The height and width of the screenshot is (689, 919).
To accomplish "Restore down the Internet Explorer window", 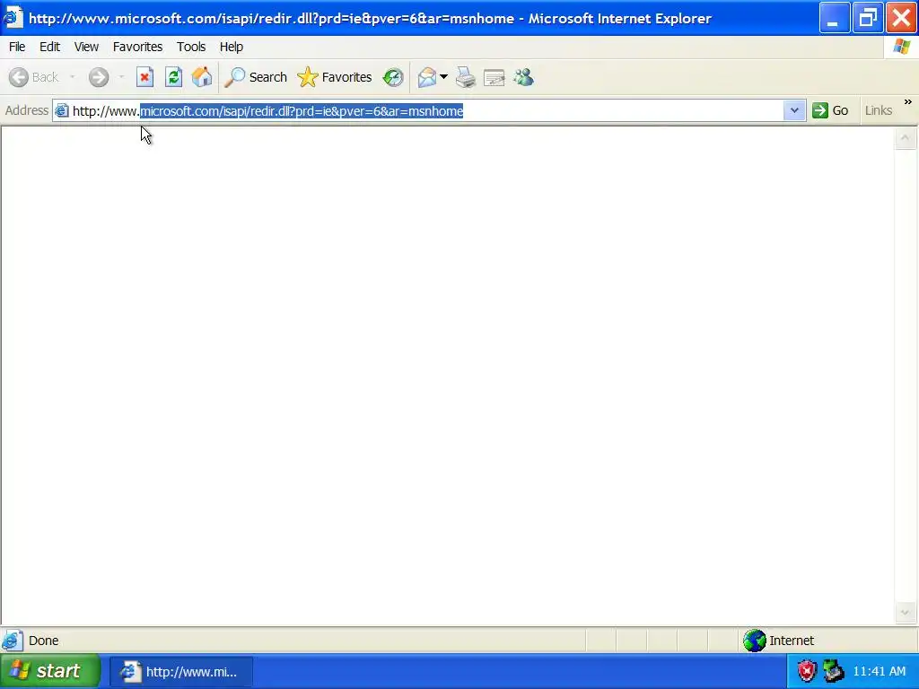I will coord(868,18).
